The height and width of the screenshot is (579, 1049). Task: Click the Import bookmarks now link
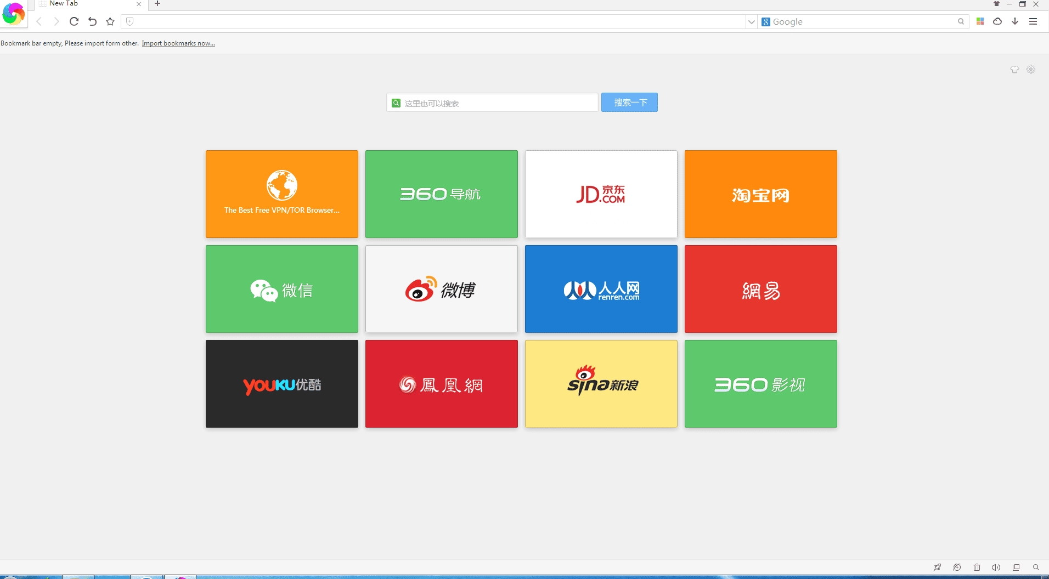[x=178, y=43]
